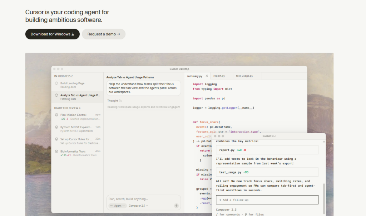The width and height of the screenshot is (366, 216).
Task: Click the 'Analyze Tab vs Agent Usage Patterns' chat title
Action: coord(130,77)
